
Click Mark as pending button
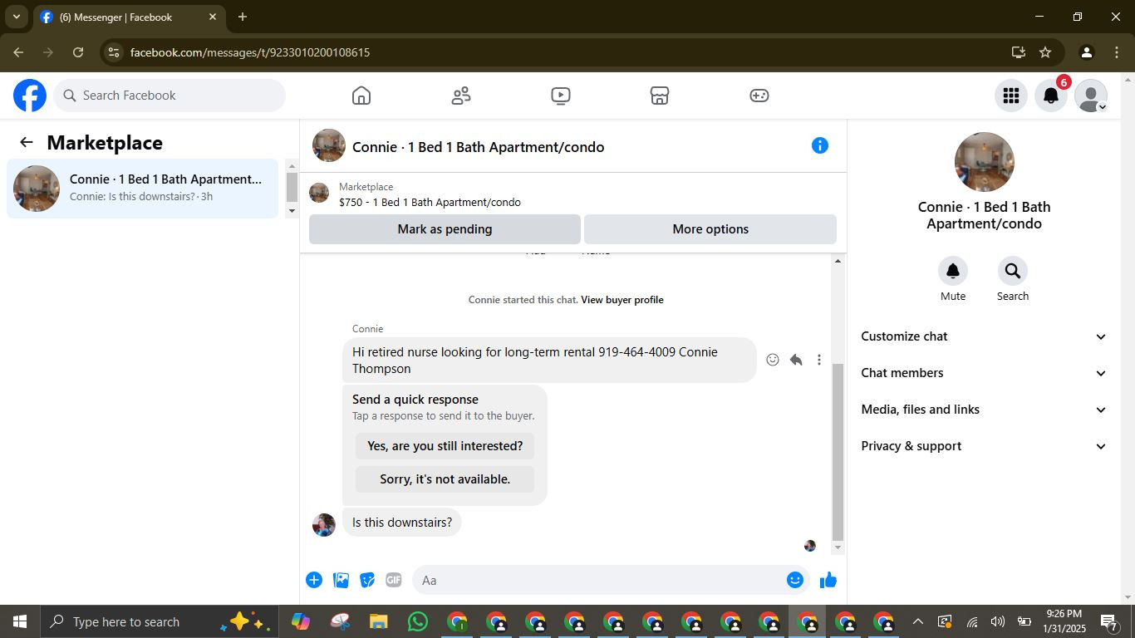click(445, 229)
